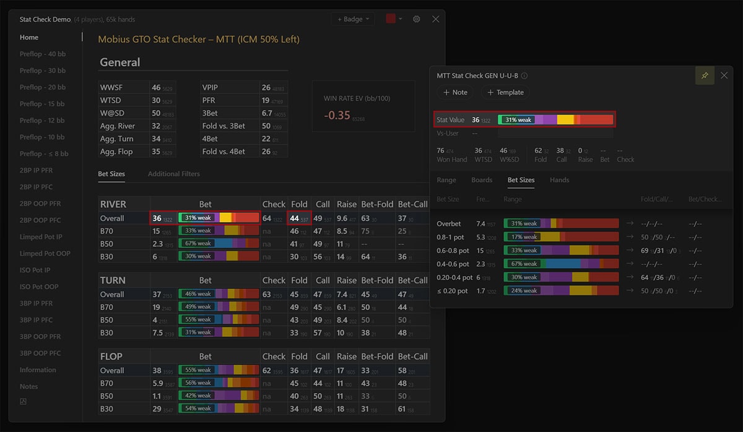Click the red badge color swatch
Screen dimensions: 743x432
click(390, 19)
